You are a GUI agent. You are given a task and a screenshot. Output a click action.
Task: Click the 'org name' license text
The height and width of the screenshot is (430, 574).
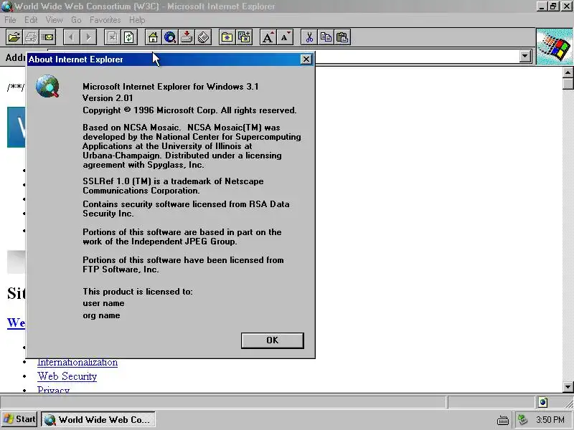click(x=101, y=315)
